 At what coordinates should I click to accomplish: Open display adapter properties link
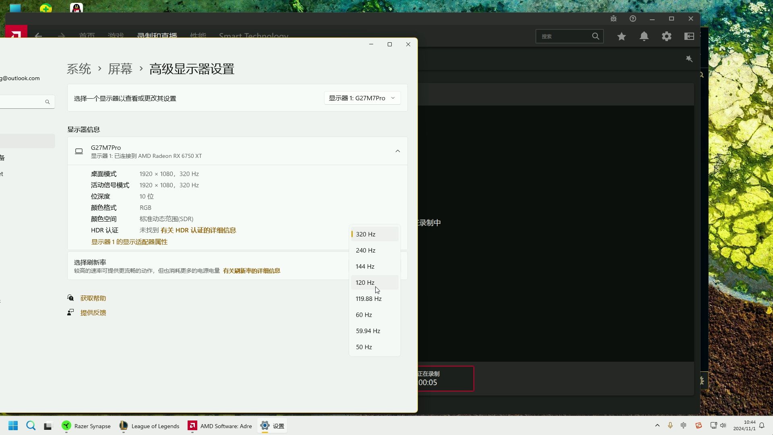pos(129,241)
